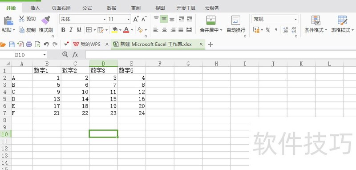Image resolution: width=356 pixels, height=170 pixels.
Task: Select column F header
Action: click(x=160, y=64)
